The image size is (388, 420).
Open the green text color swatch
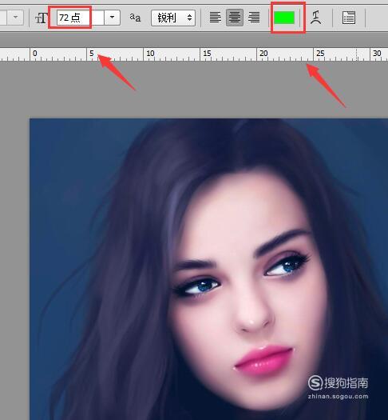coord(284,18)
